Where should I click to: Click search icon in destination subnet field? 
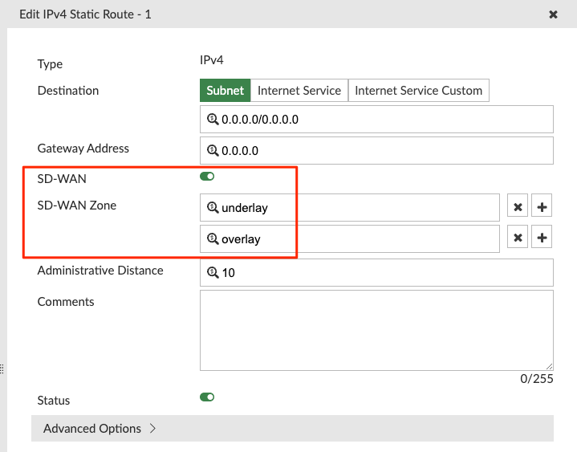(213, 119)
